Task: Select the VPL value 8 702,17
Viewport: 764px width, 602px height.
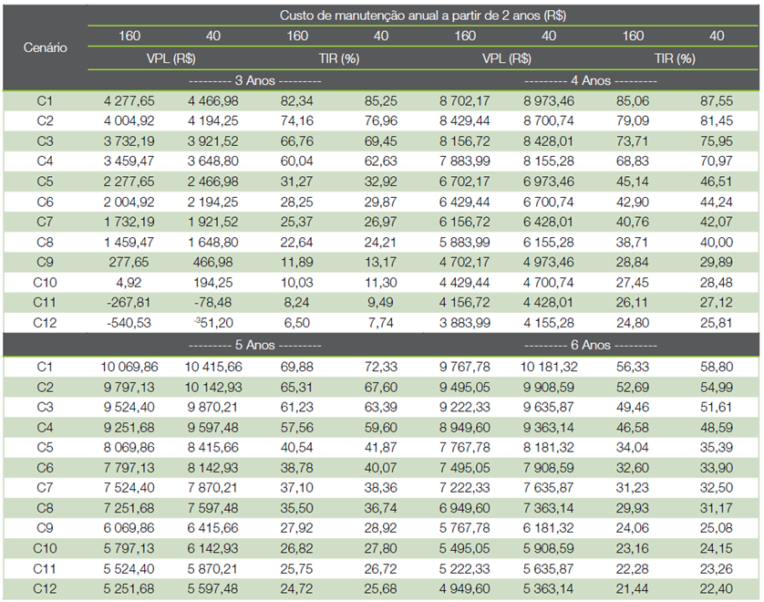Action: (465, 101)
